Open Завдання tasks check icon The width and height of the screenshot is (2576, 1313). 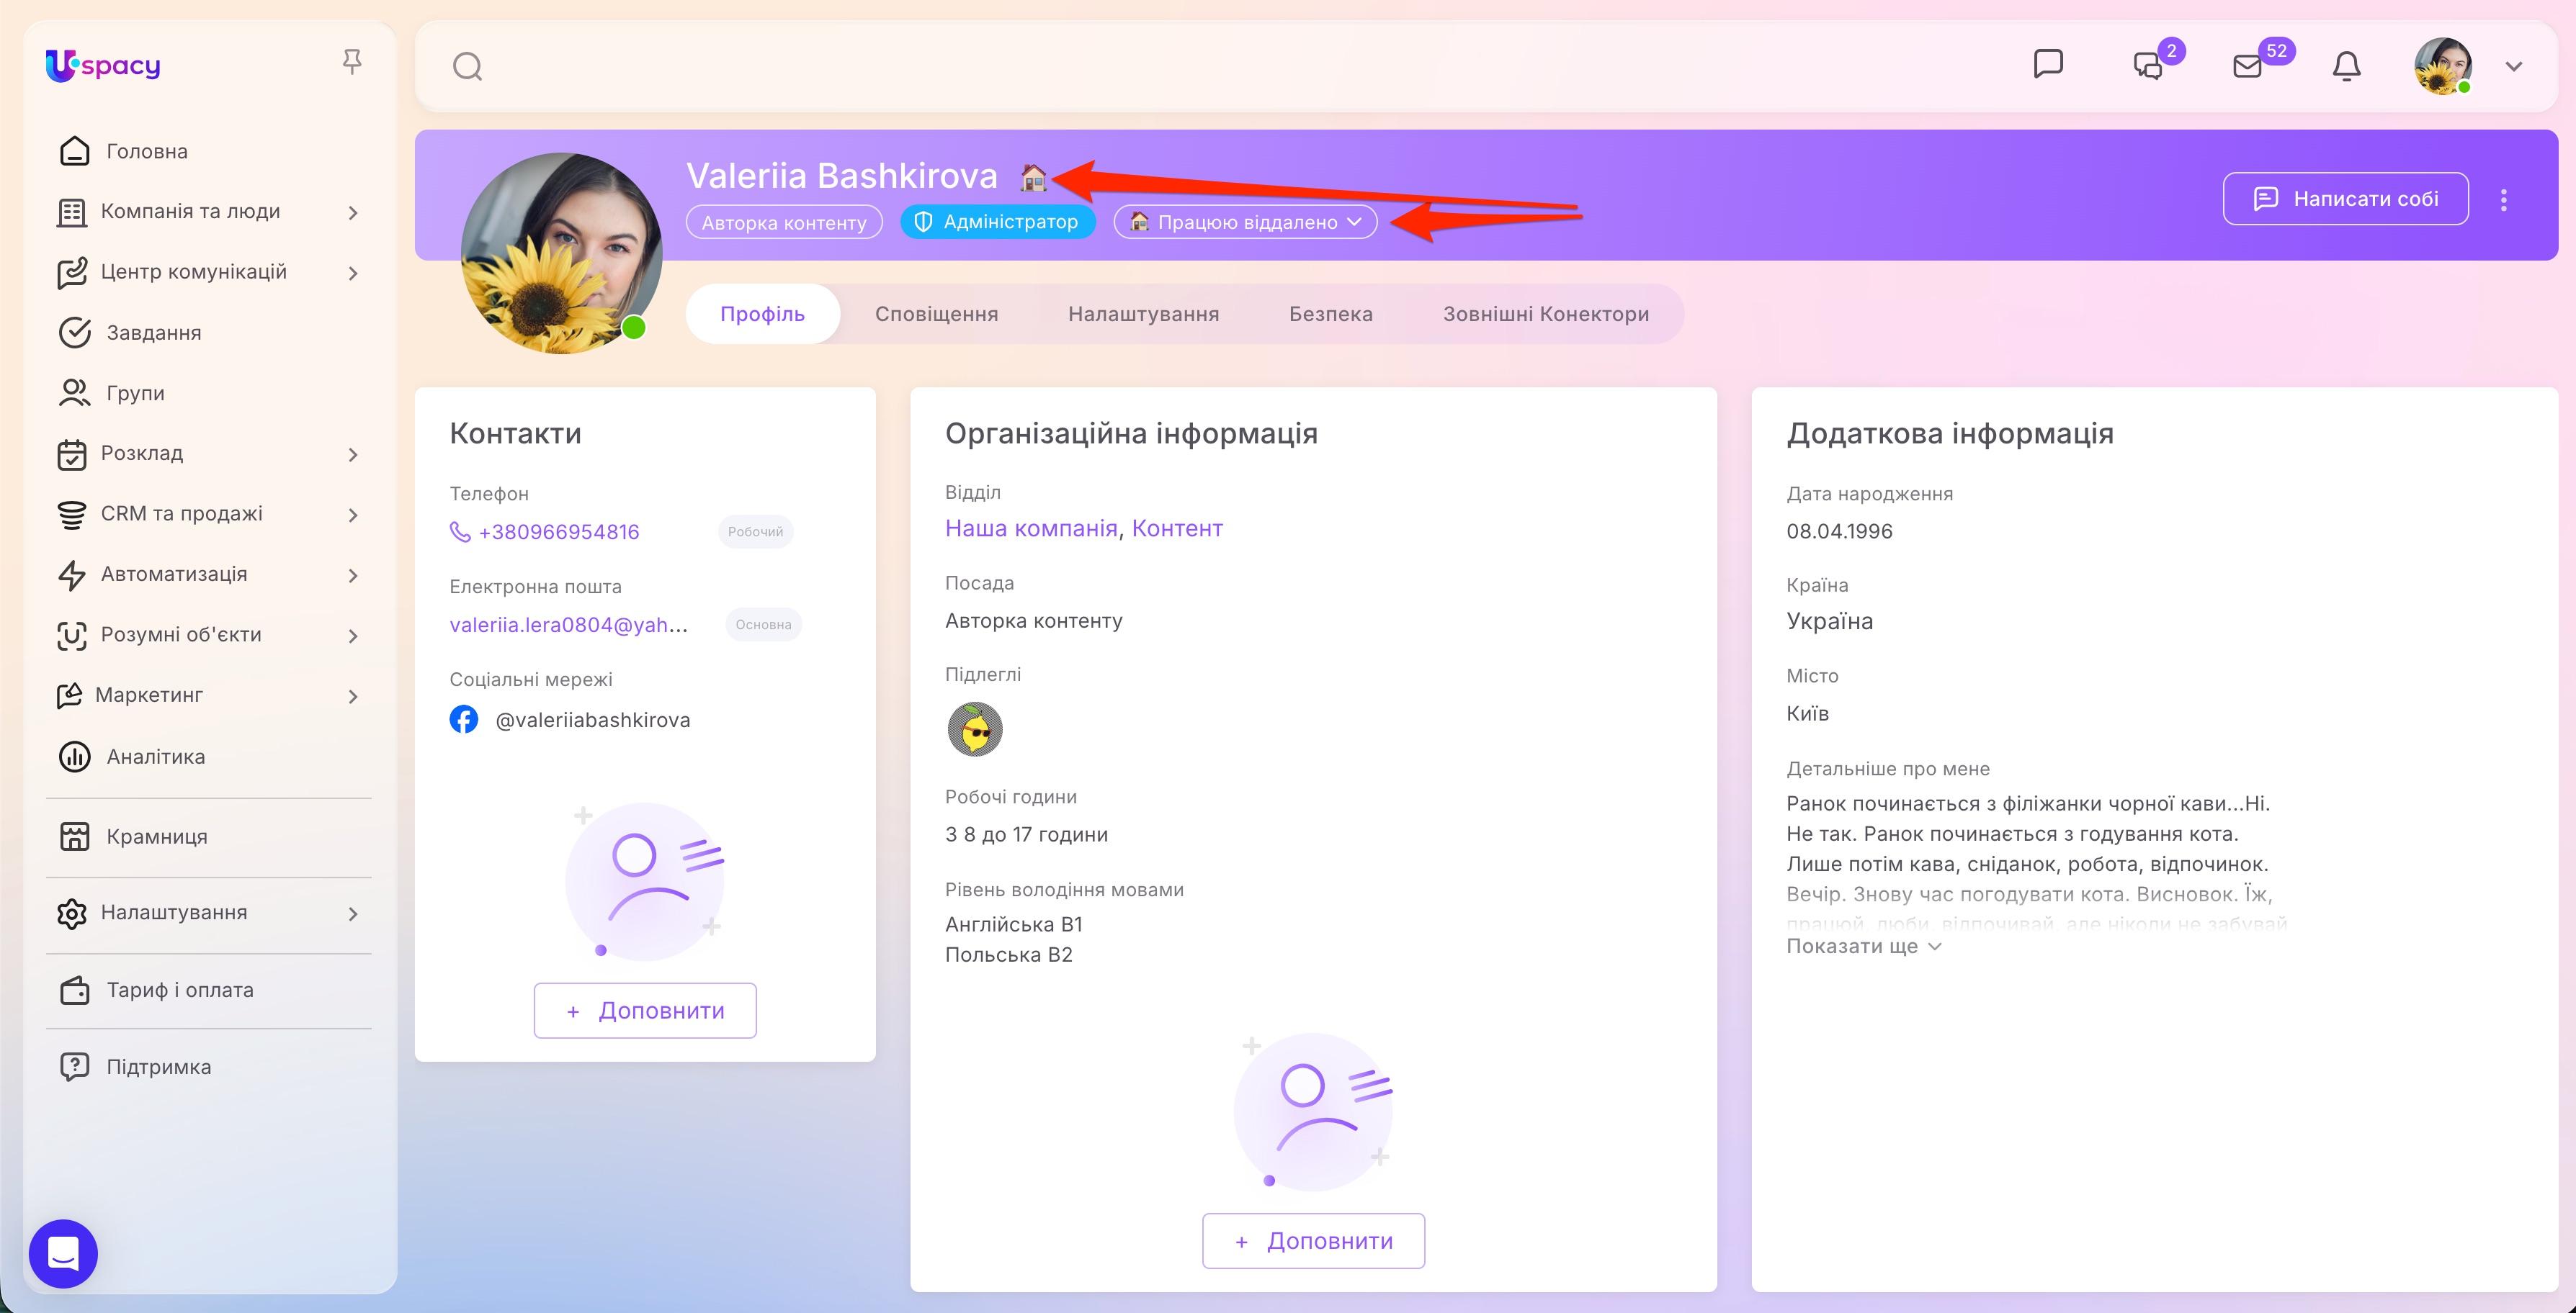pos(74,333)
